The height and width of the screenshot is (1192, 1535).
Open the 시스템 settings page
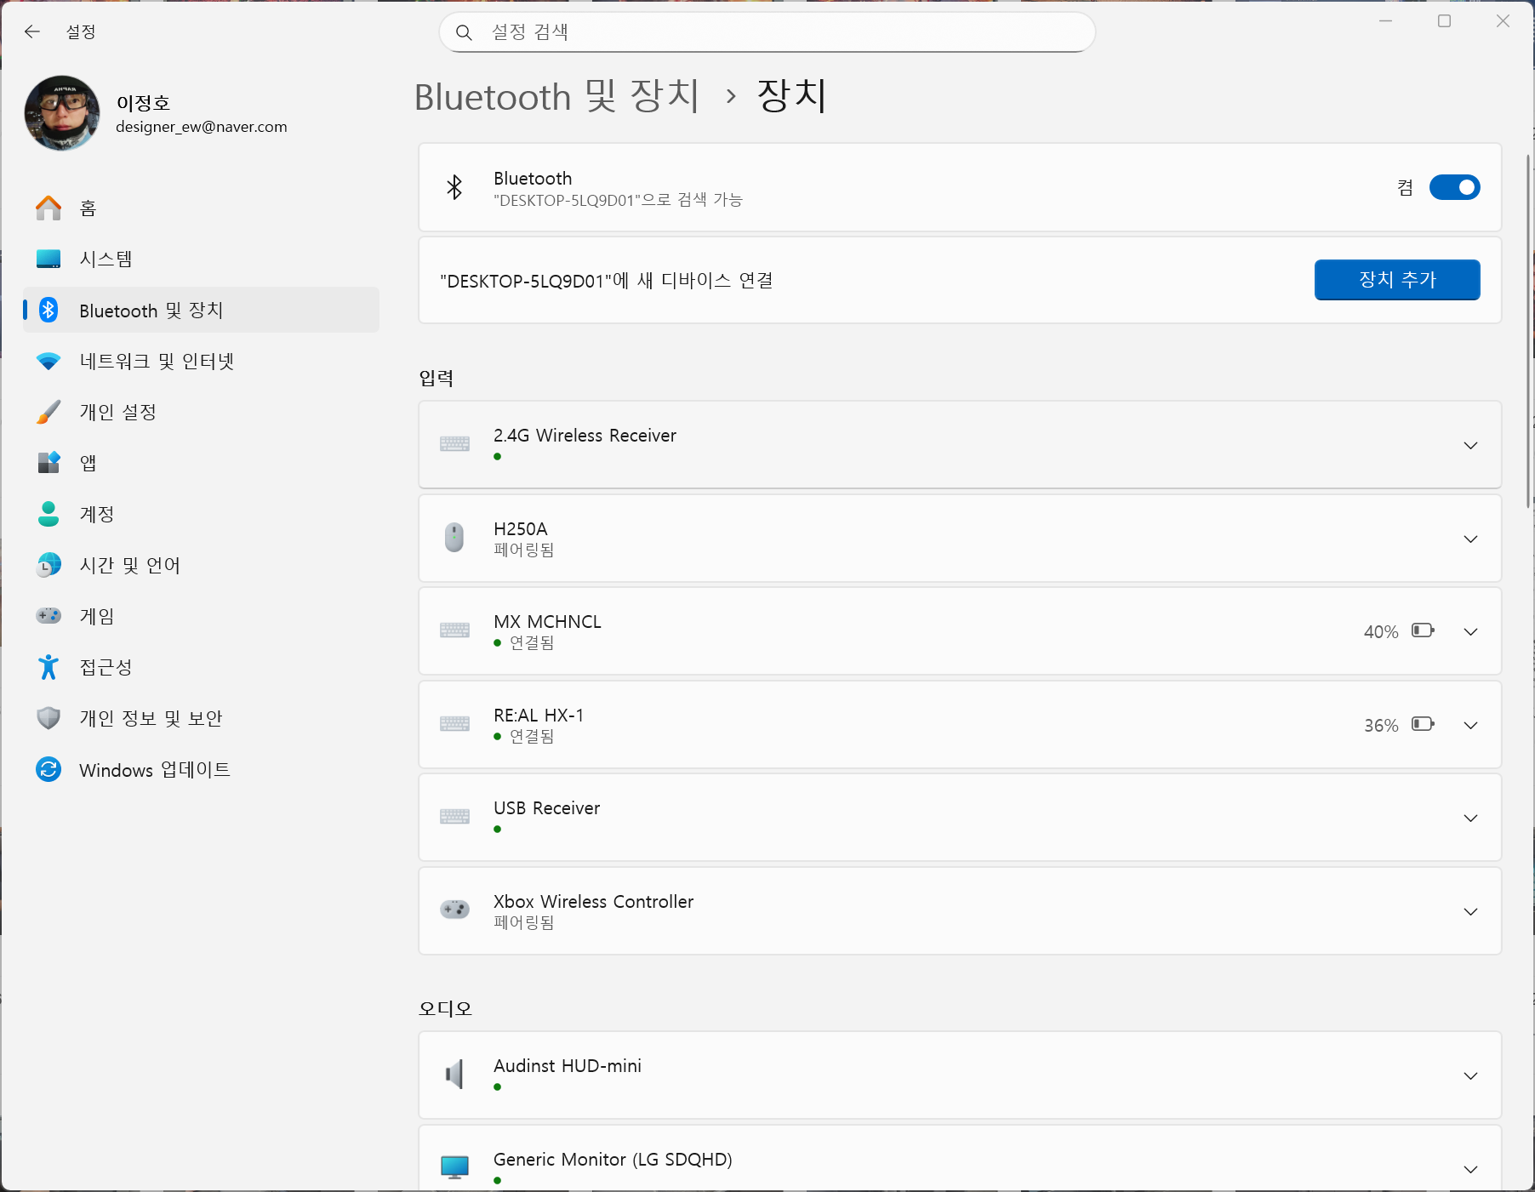(x=202, y=259)
